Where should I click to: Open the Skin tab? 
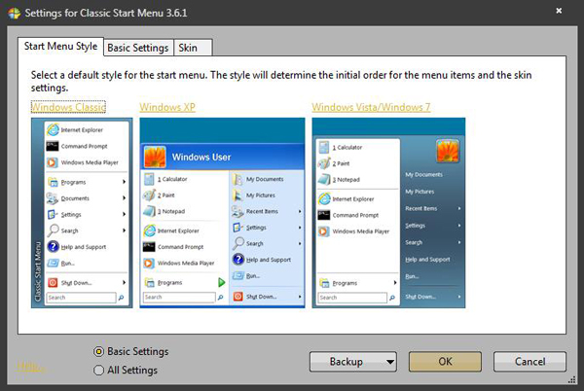tap(193, 48)
